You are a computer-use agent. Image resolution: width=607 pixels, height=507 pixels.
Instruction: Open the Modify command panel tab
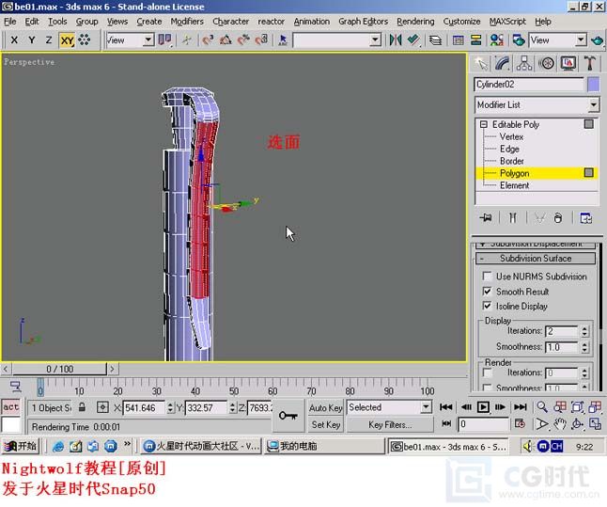(x=503, y=64)
